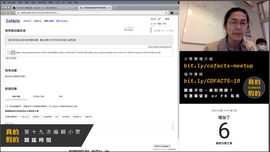
Task: Open the Chrome profile avatar
Action: [172, 13]
